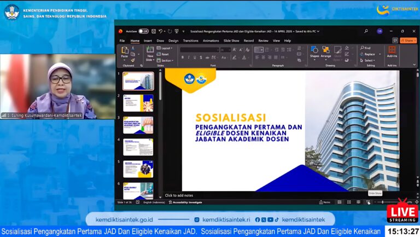Viewport: 420px width, 237px height.
Task: Click the Shape Effects icon
Action: pos(347,60)
